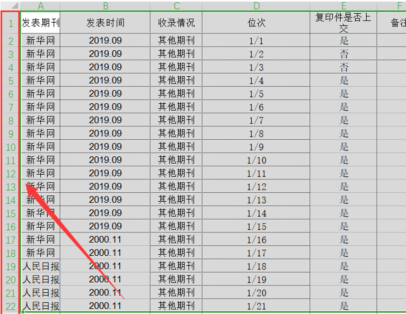Click the cell with 1/8
Screen dimensions: 406x314
pos(256,133)
